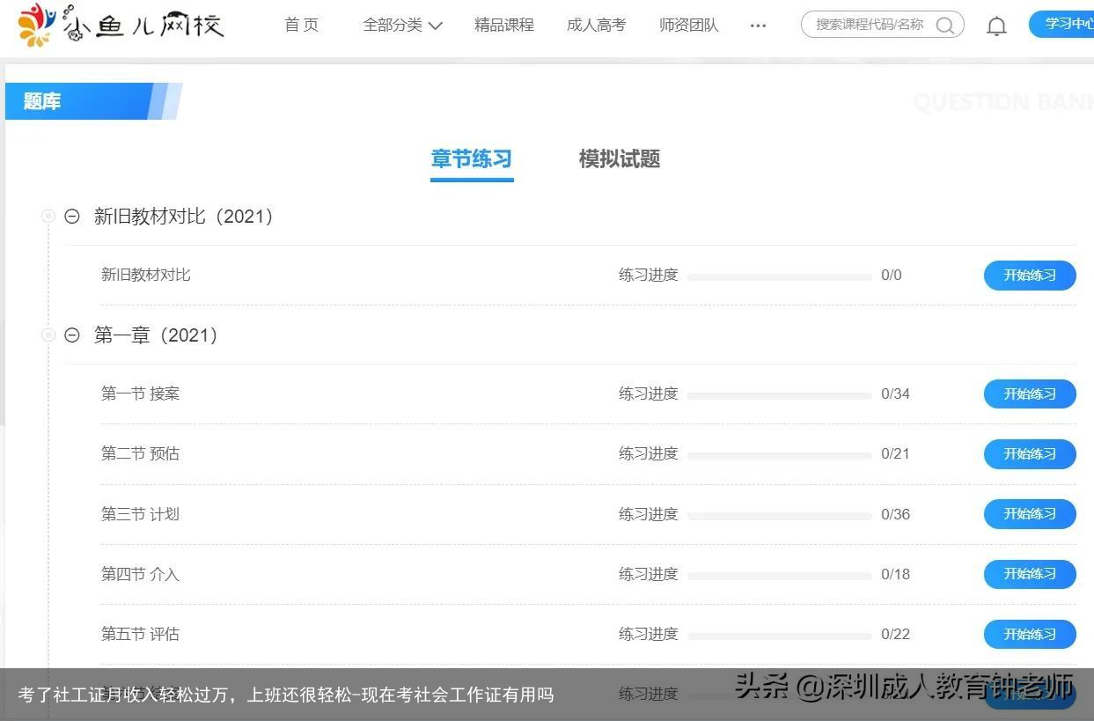Screen dimensions: 1094x721
Task: Select the 章节练习 tab
Action: pyautogui.click(x=472, y=159)
